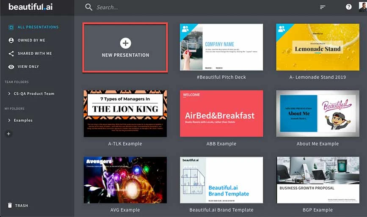Click the Beautiful.ai Brand Template title
This screenshot has width=367, height=217.
click(221, 210)
